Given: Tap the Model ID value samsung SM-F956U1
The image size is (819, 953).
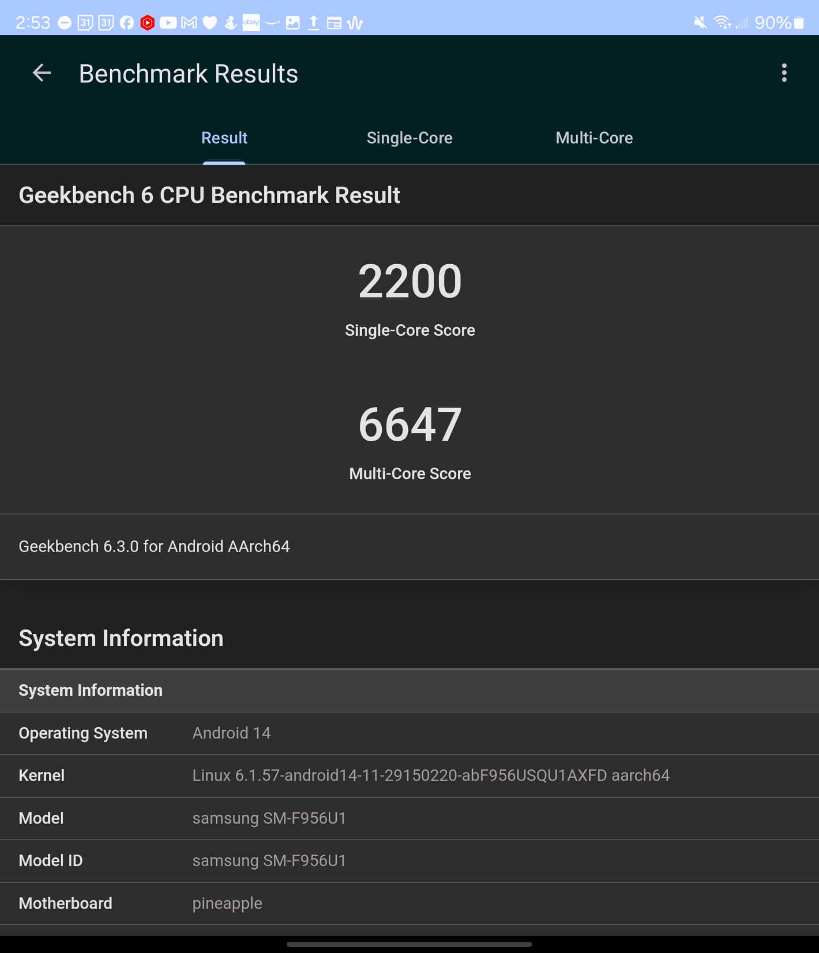Looking at the screenshot, I should click(x=269, y=860).
